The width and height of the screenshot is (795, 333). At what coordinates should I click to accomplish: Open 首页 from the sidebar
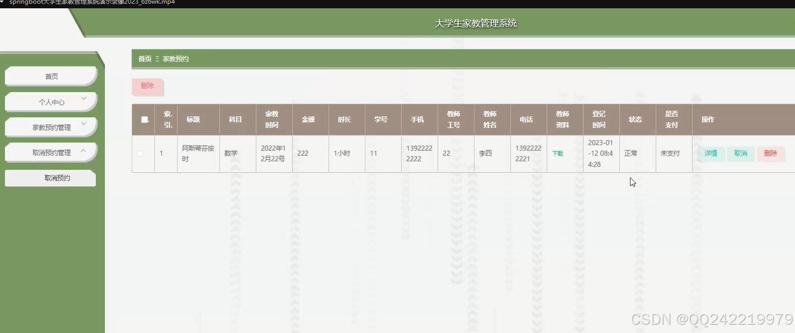[50, 75]
